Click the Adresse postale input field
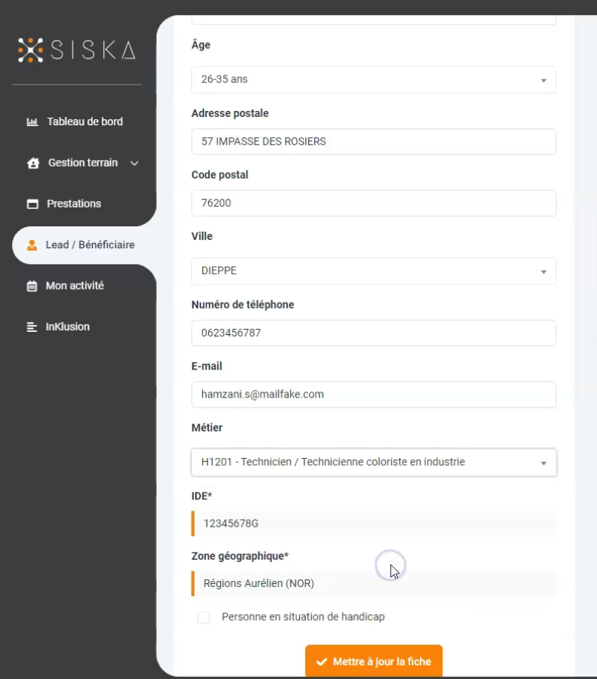The width and height of the screenshot is (597, 679). click(374, 142)
